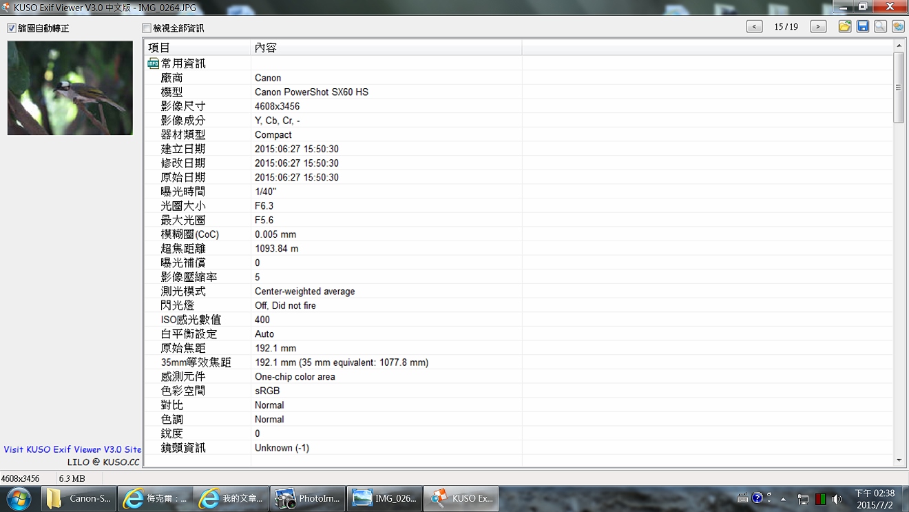
Task: Click the LILO @ KUSO.CC link
Action: click(x=103, y=462)
